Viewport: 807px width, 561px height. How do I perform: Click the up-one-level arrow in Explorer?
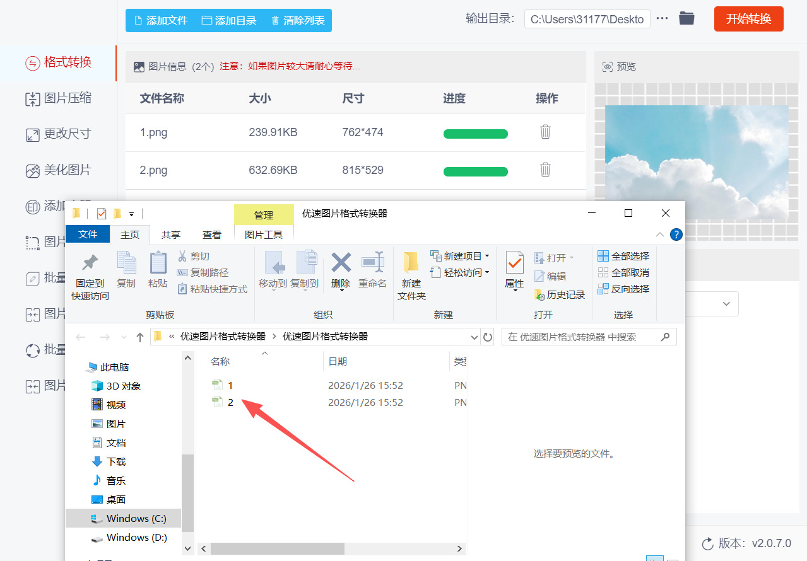[139, 337]
